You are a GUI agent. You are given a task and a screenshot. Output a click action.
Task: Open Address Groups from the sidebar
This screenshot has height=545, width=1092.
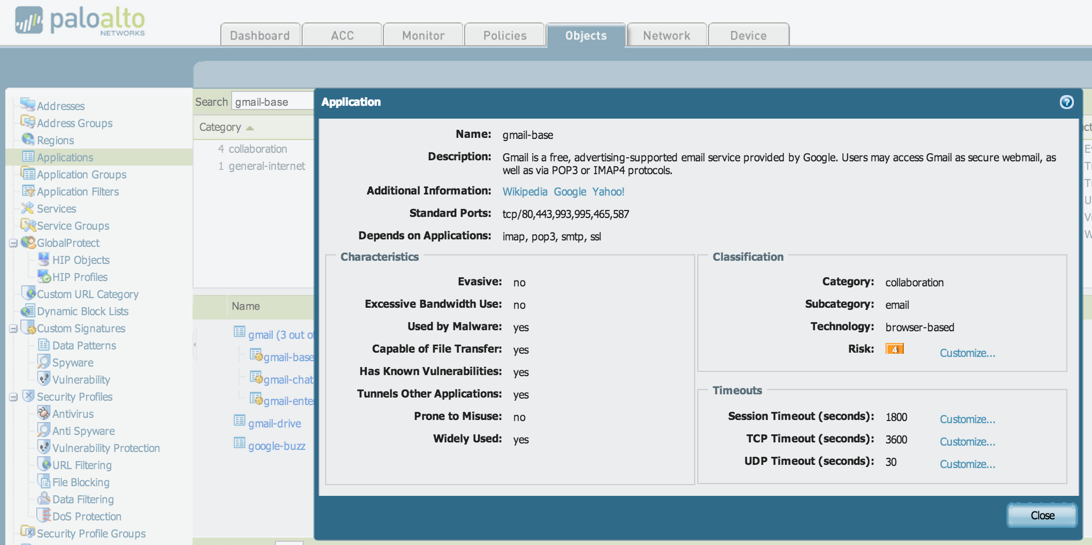point(75,123)
